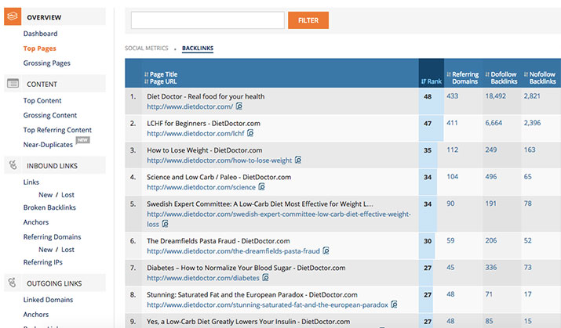Click dofollow backlinks value 18,492

tap(496, 96)
